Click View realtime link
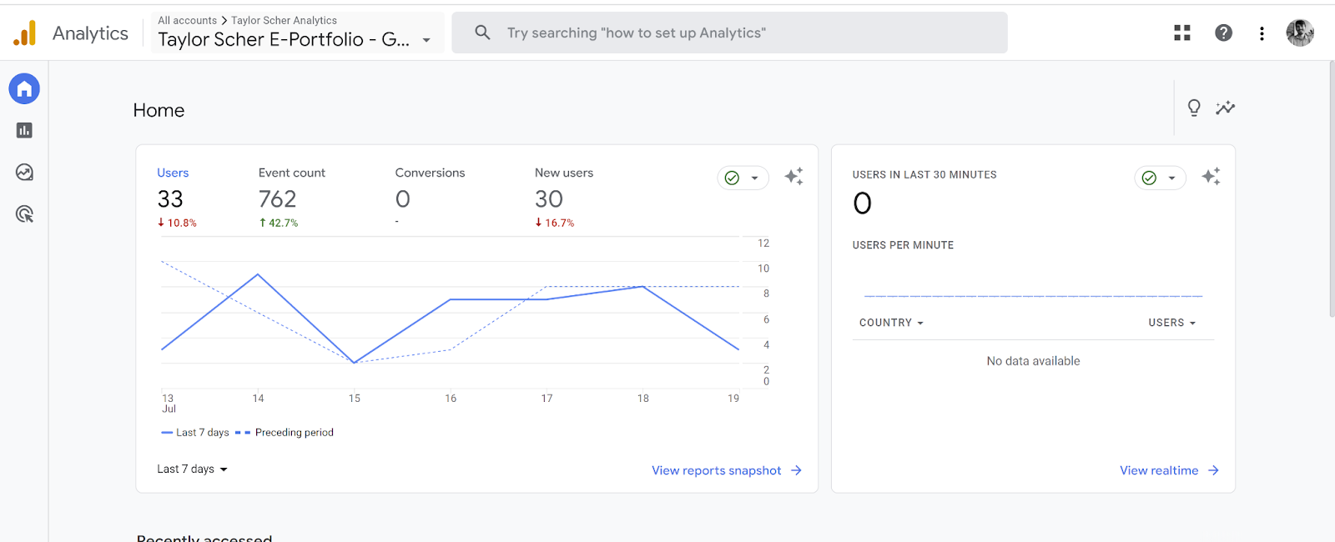This screenshot has width=1335, height=542. (1169, 470)
